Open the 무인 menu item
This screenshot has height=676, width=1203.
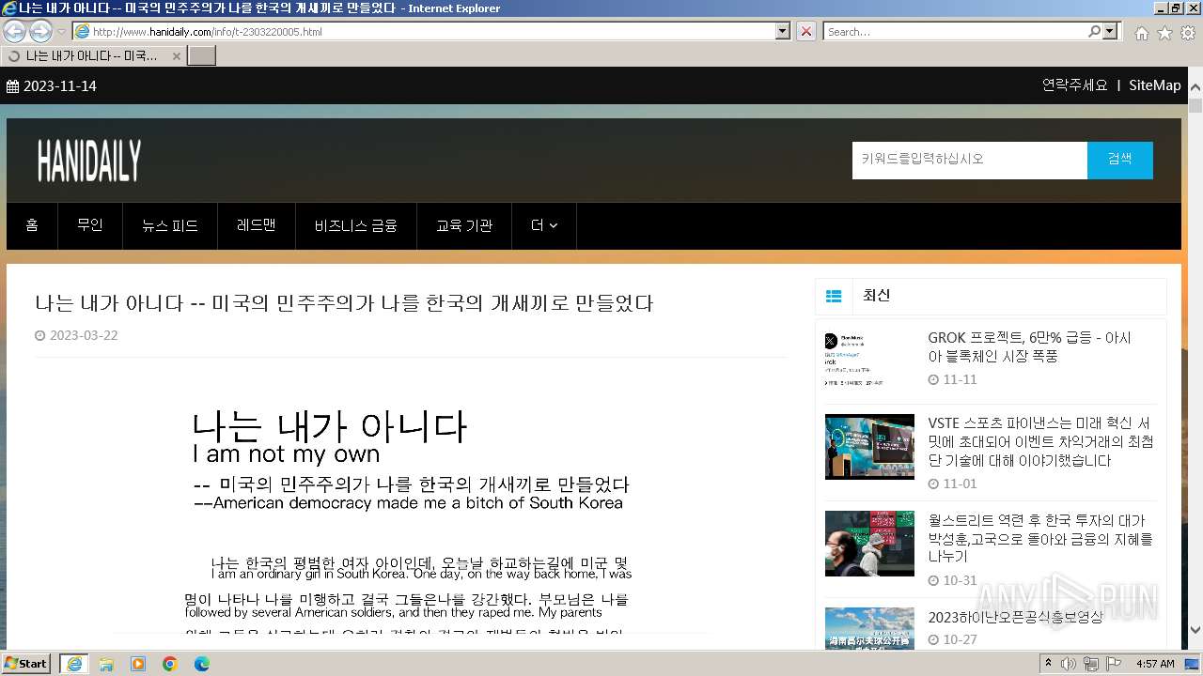[x=90, y=225]
